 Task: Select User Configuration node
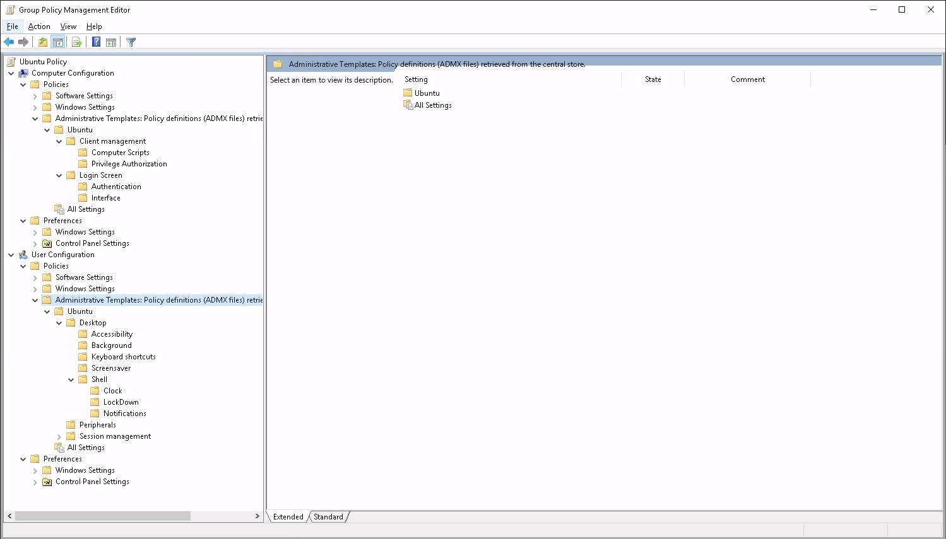[x=63, y=255]
